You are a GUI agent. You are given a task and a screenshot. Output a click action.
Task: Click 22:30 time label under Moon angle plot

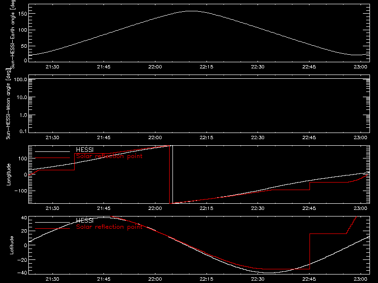coord(258,137)
